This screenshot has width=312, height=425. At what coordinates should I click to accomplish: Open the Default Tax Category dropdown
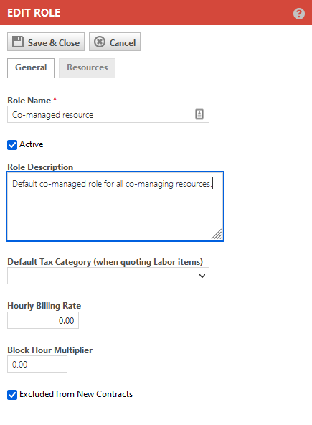(x=108, y=276)
